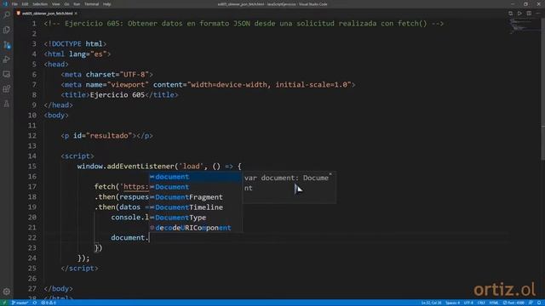This screenshot has width=545, height=306.
Task: Click the https URL link in fetch call
Action: tap(136, 187)
